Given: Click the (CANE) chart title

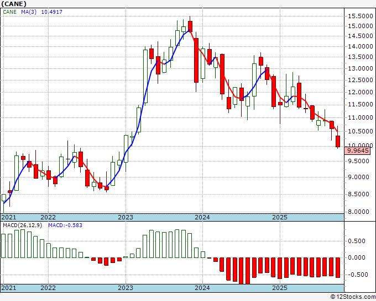Looking at the screenshot, I should (x=14, y=4).
